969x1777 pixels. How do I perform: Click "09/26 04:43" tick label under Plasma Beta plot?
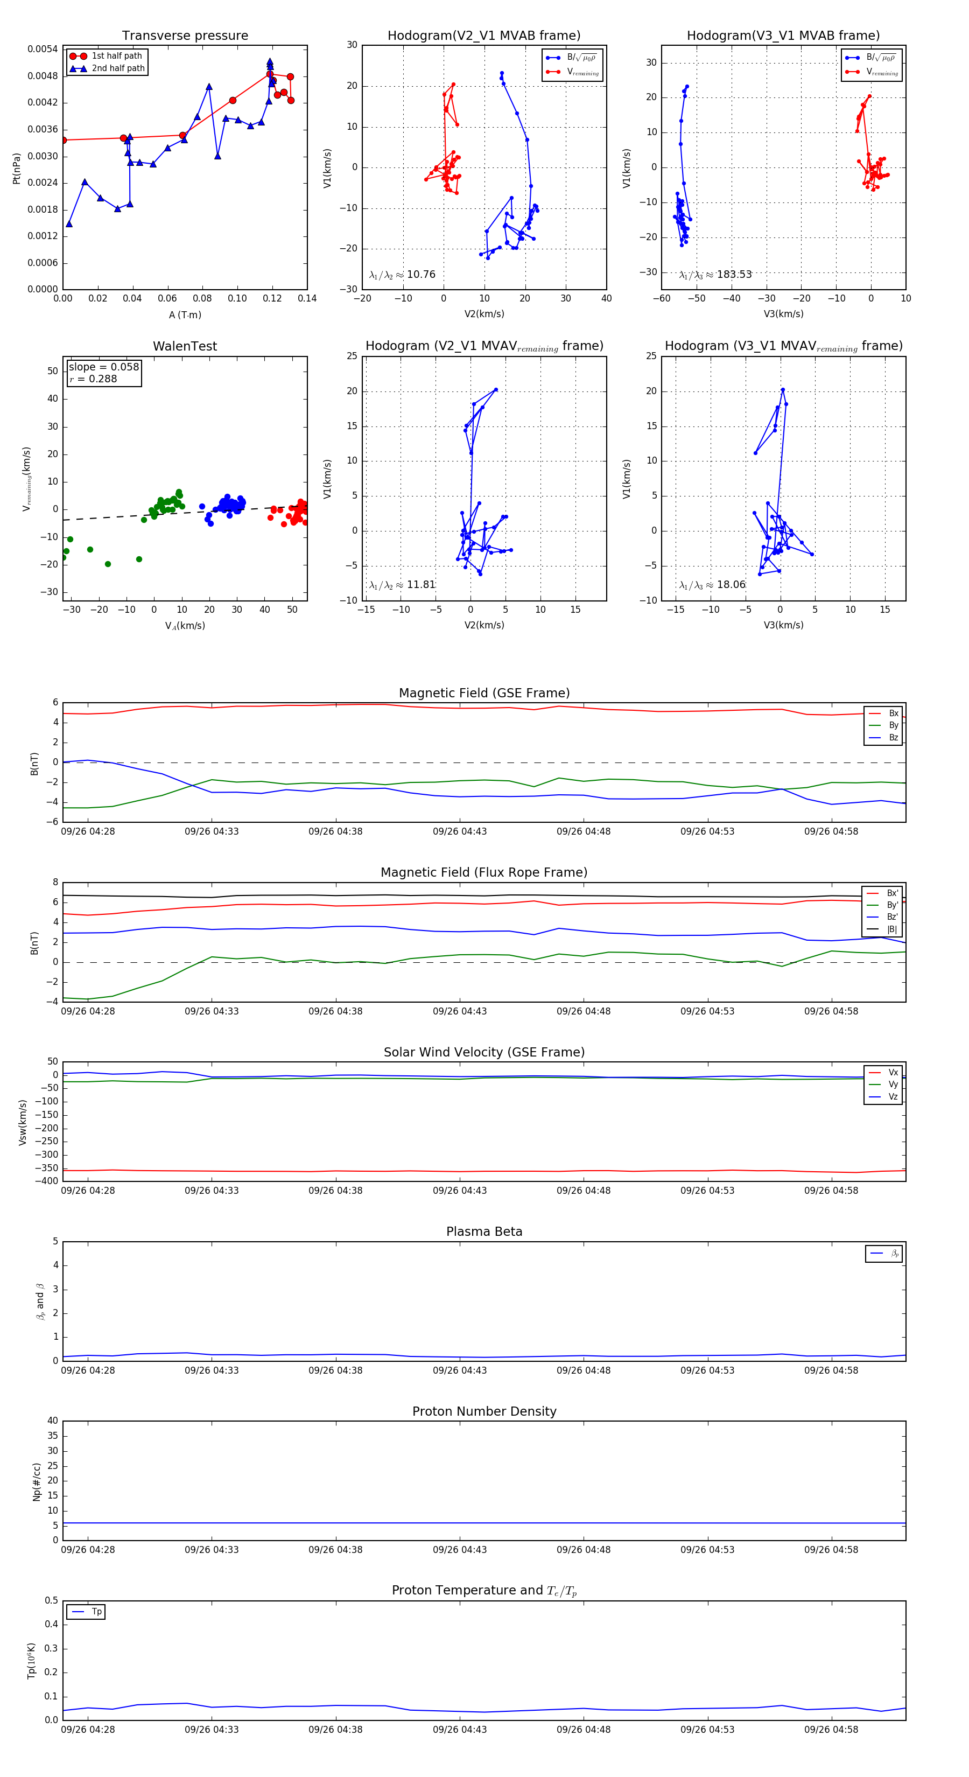[x=459, y=1370]
